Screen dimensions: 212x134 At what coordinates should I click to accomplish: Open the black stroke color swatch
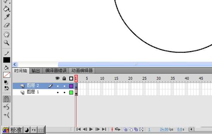pos(7,60)
